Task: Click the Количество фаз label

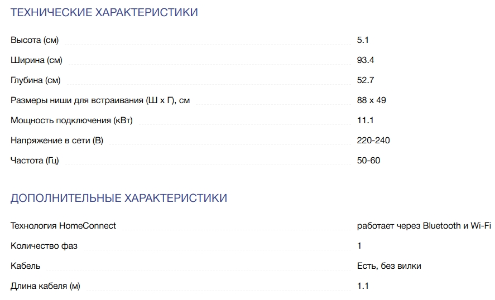Action: [x=44, y=246]
